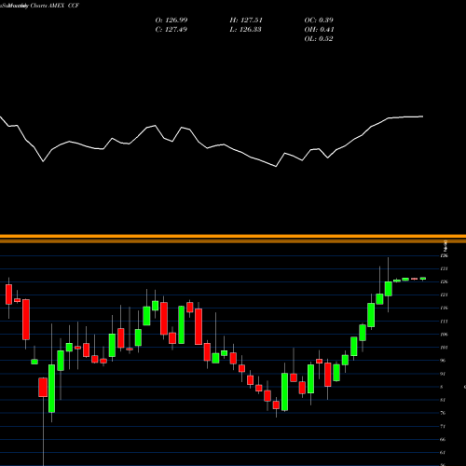Select the OC: 0.39 reading
The image size is (466, 466).
coord(319,21)
